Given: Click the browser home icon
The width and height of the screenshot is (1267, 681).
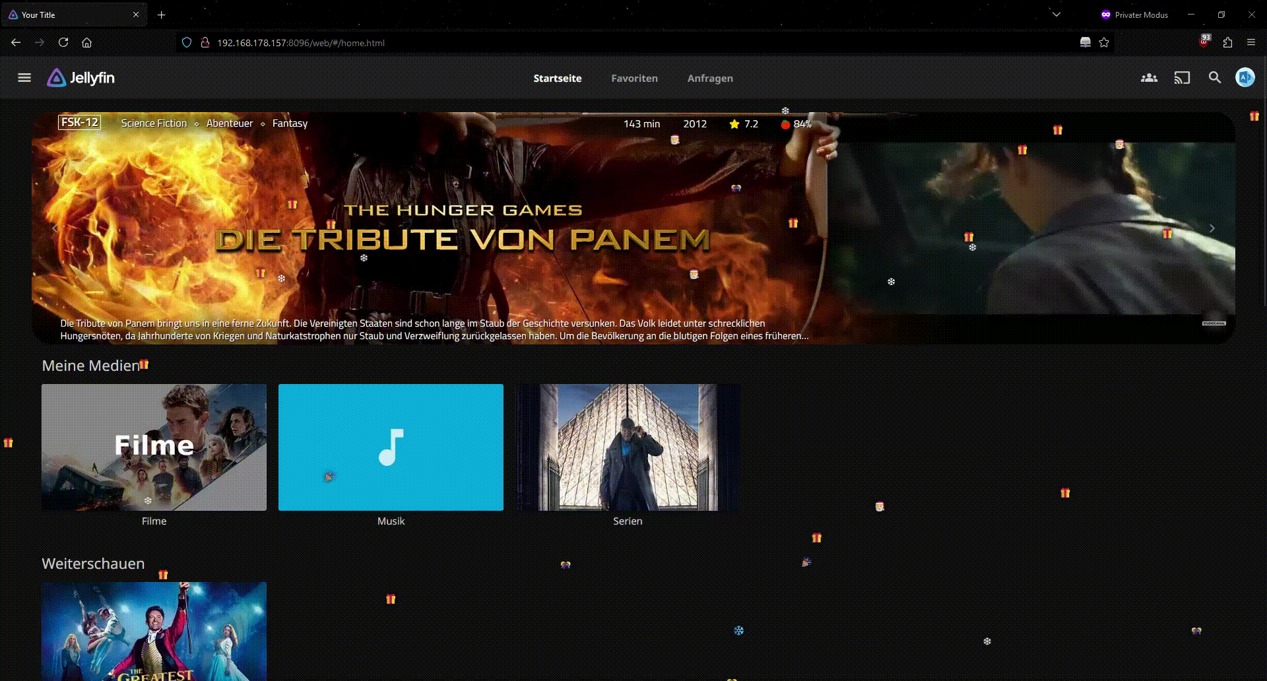Looking at the screenshot, I should pos(86,42).
